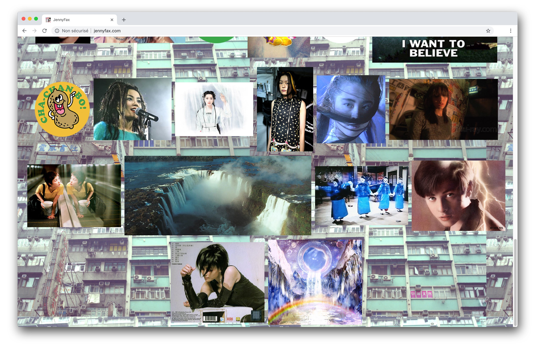This screenshot has width=535, height=350.
Task: Bookmark page with the star icon
Action: (x=488, y=31)
